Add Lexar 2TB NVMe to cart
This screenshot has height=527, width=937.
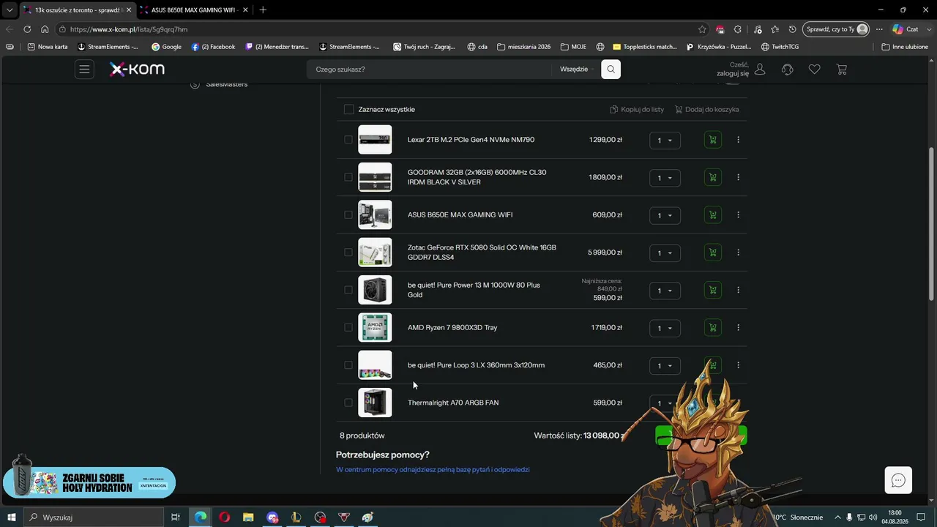pos(712,140)
